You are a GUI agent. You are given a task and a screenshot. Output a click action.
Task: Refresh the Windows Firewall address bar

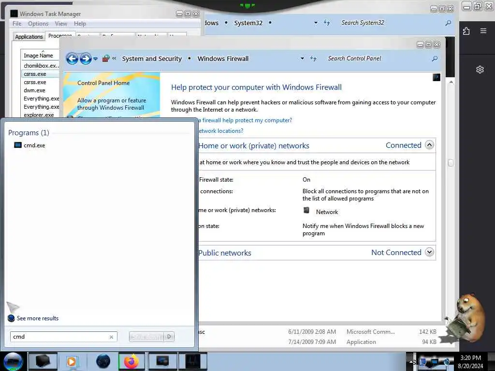(313, 58)
